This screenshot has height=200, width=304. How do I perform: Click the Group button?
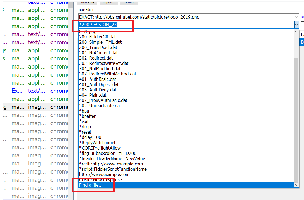pos(129,3)
